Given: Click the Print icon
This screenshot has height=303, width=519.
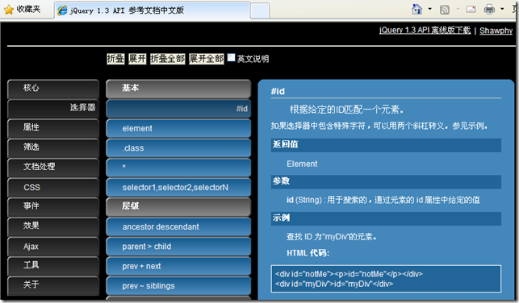Looking at the screenshot, I should [489, 9].
